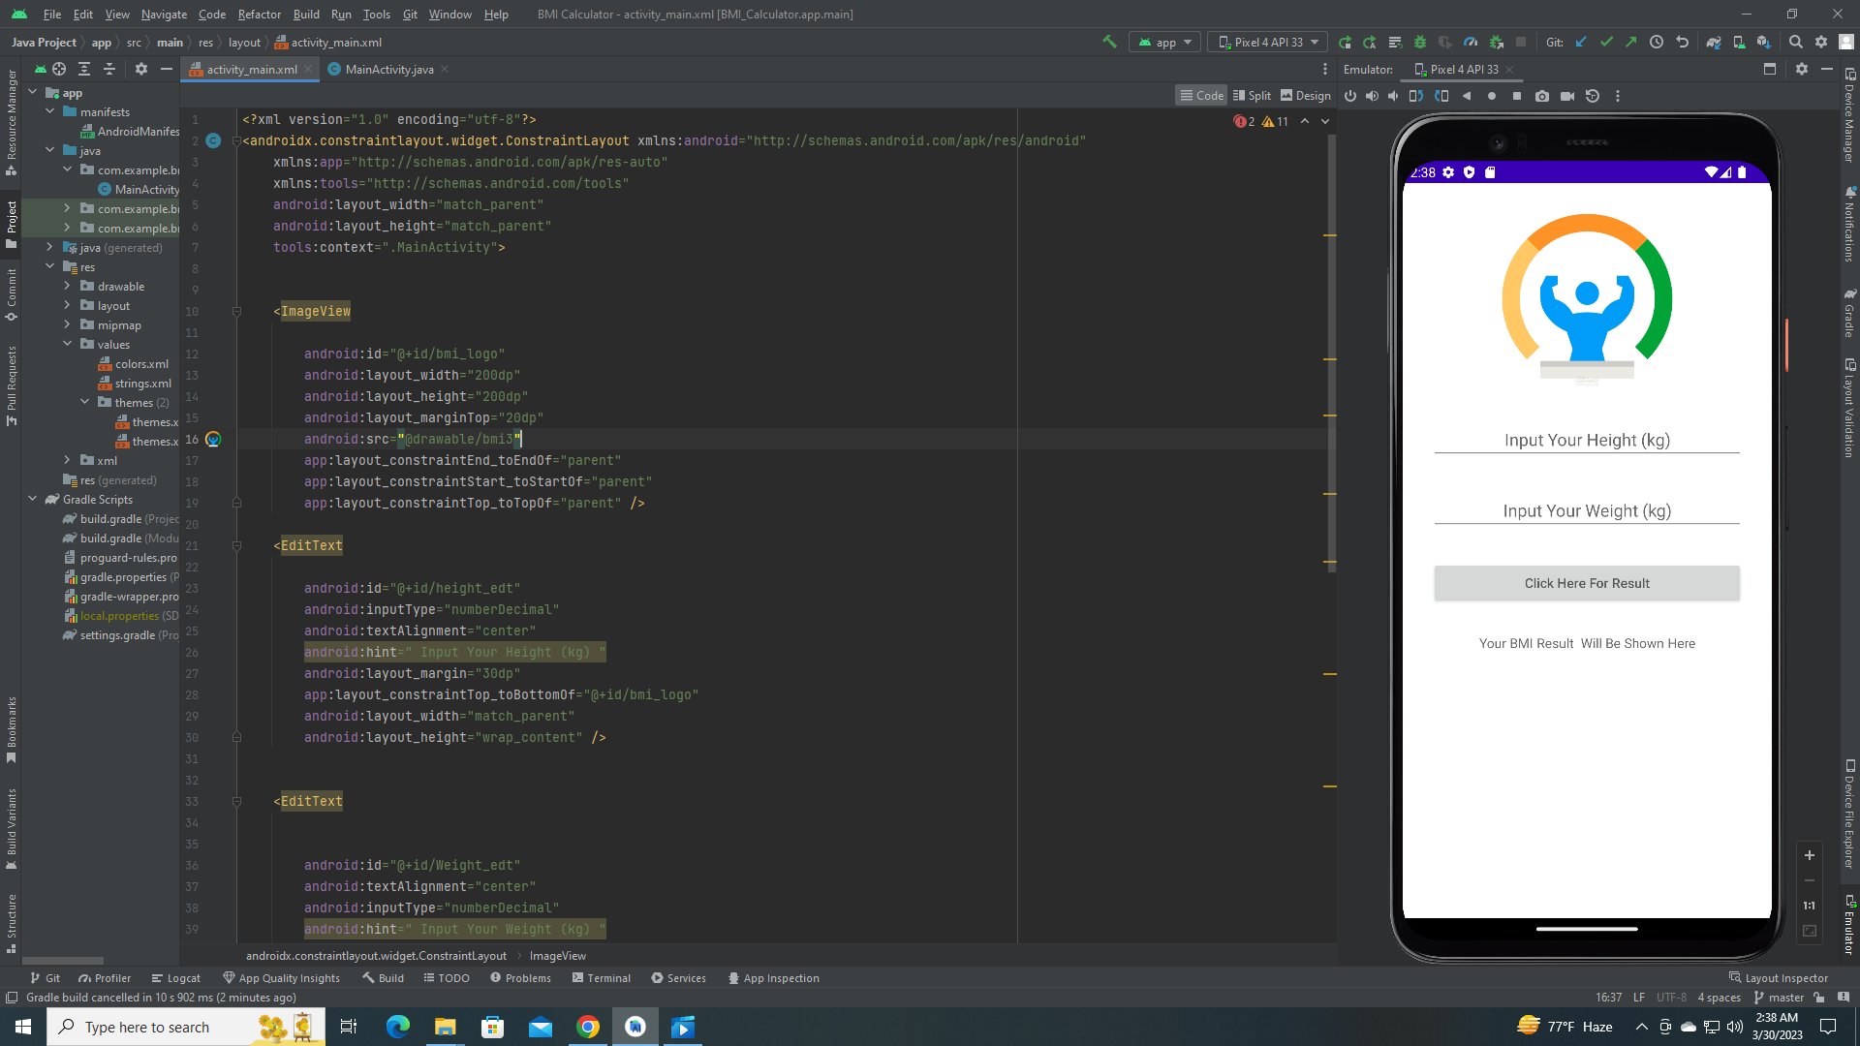Open Search Everywhere magnifier icon

click(1795, 42)
